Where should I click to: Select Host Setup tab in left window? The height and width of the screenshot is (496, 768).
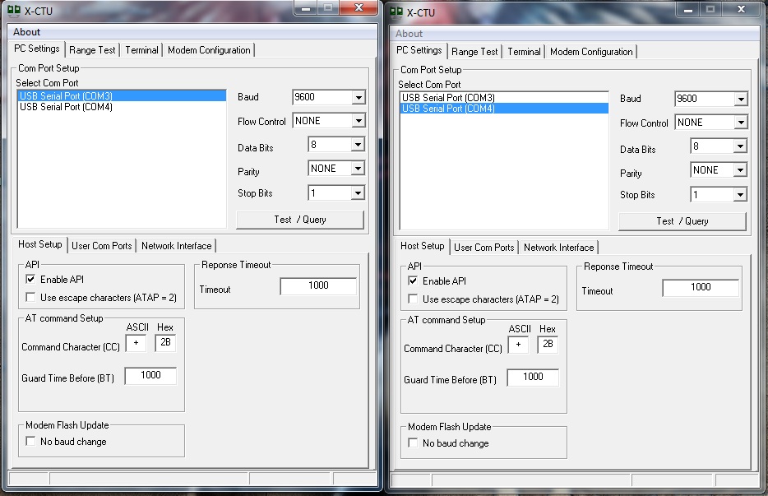[40, 244]
